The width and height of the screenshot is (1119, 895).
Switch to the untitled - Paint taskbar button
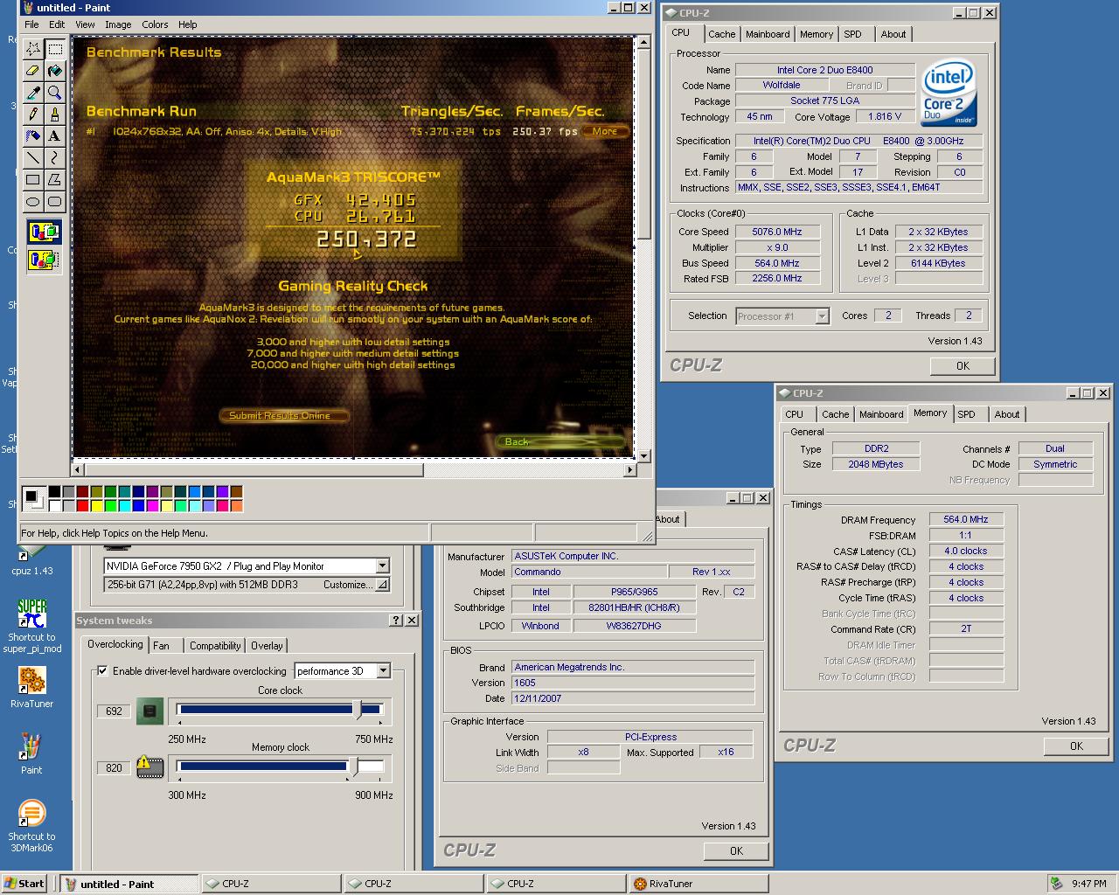point(129,884)
